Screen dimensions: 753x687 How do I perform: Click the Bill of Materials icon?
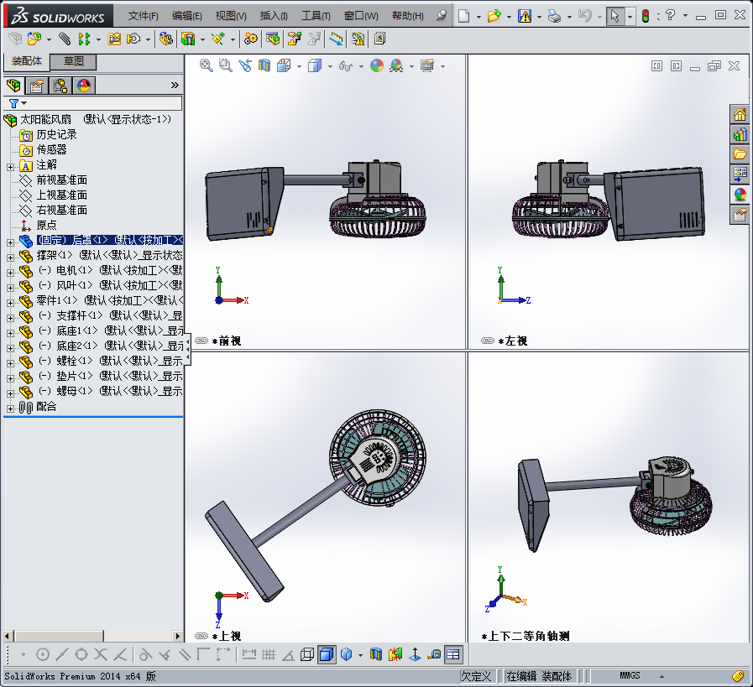[273, 39]
